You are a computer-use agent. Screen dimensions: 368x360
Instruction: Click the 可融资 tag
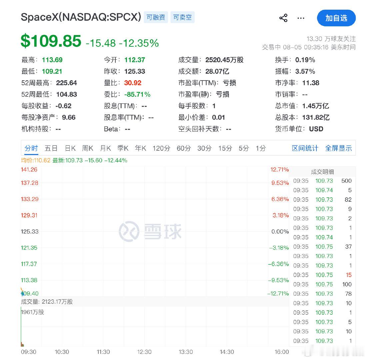pos(156,17)
